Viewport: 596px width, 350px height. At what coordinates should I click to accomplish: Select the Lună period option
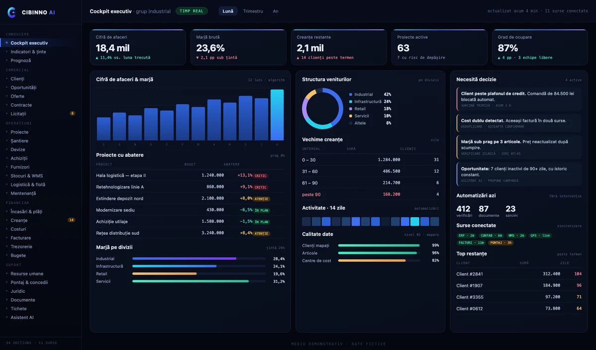pos(228,11)
